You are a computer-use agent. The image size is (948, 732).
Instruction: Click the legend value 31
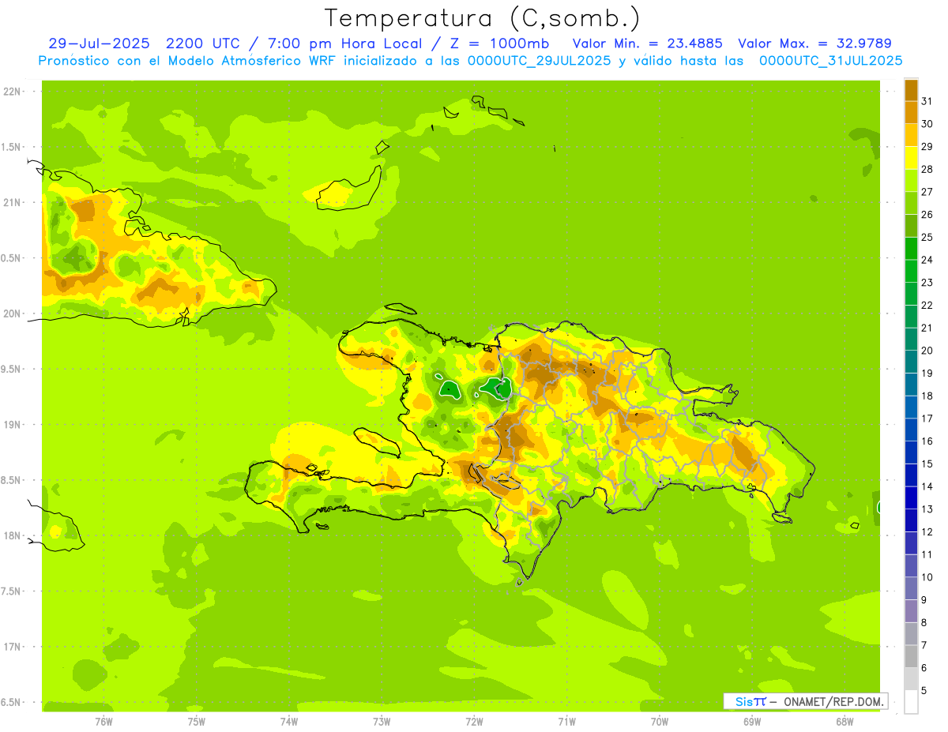(927, 100)
